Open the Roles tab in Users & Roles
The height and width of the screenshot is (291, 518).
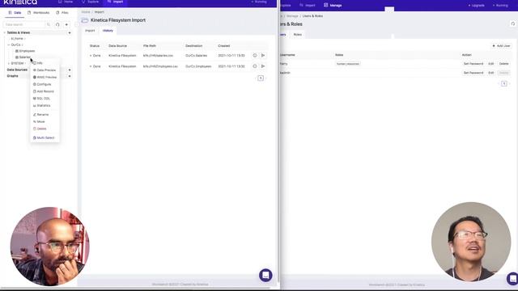[298, 34]
